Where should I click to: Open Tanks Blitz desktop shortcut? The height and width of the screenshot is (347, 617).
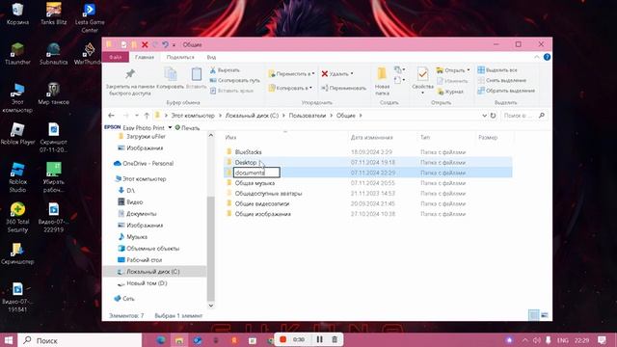pos(54,13)
